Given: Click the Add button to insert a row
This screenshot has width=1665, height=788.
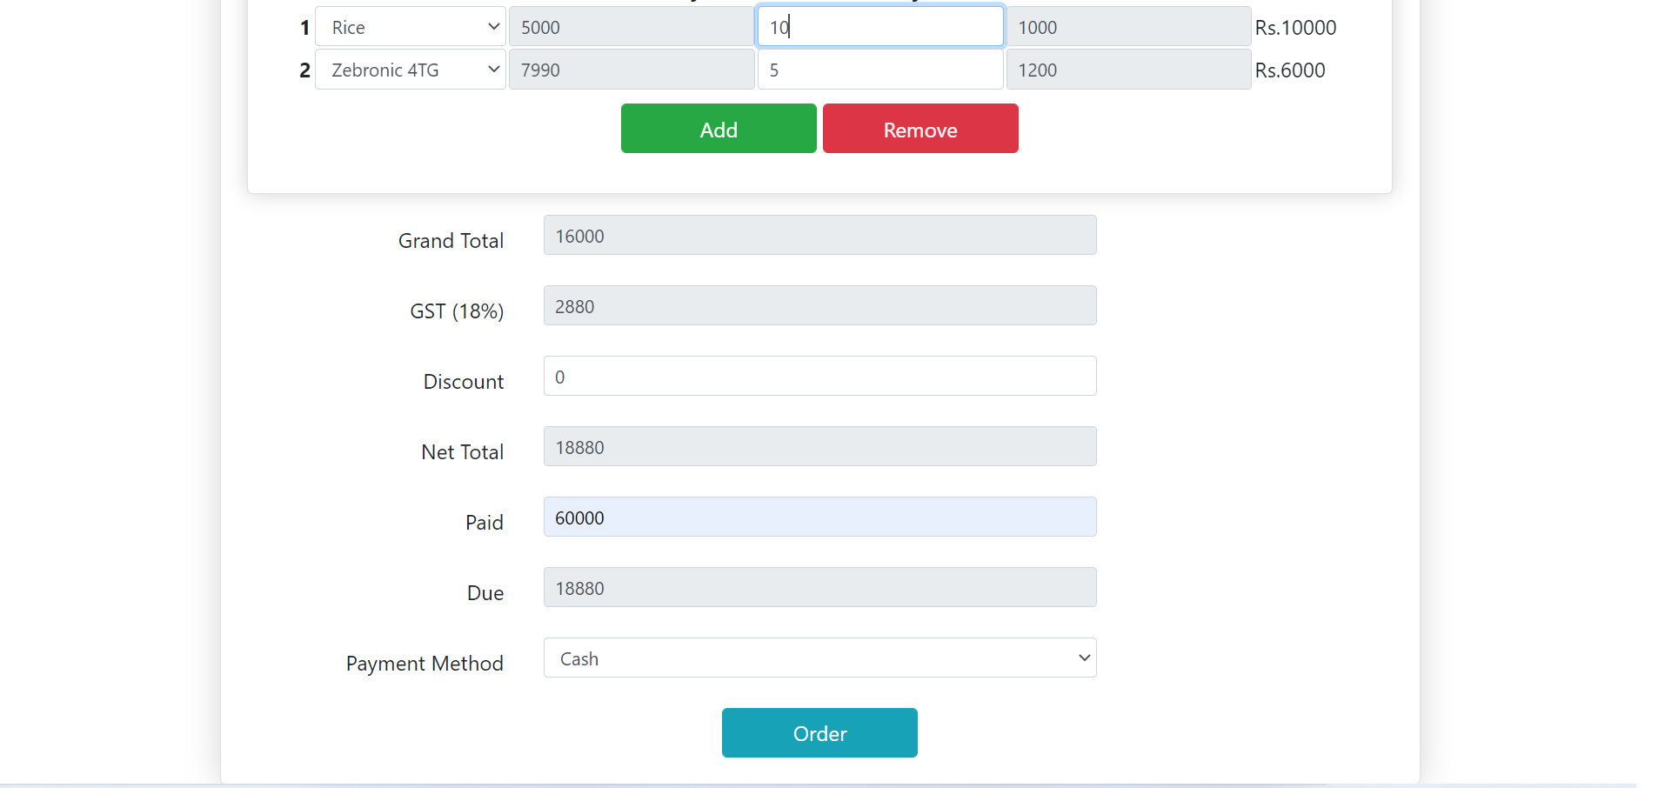Looking at the screenshot, I should coord(718,128).
